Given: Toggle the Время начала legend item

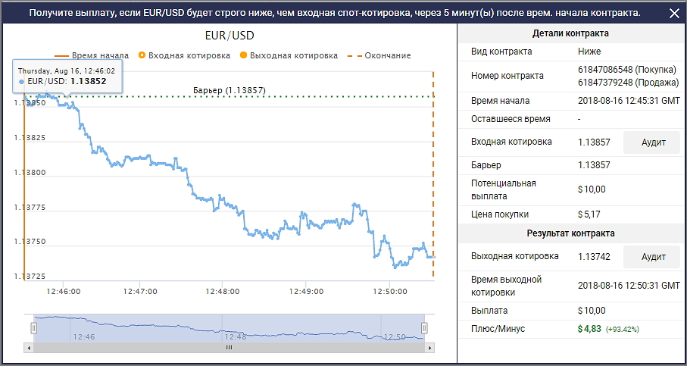Looking at the screenshot, I should tap(92, 55).
